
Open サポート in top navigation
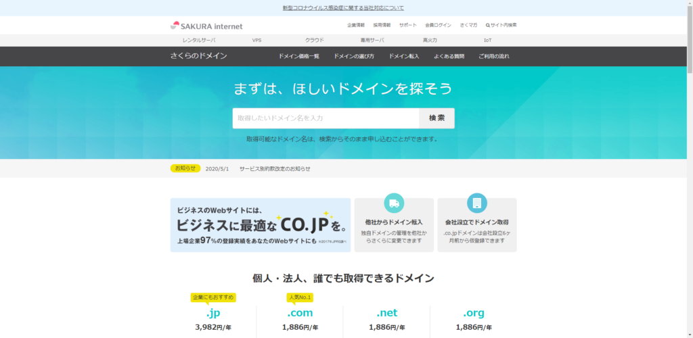pyautogui.click(x=407, y=25)
